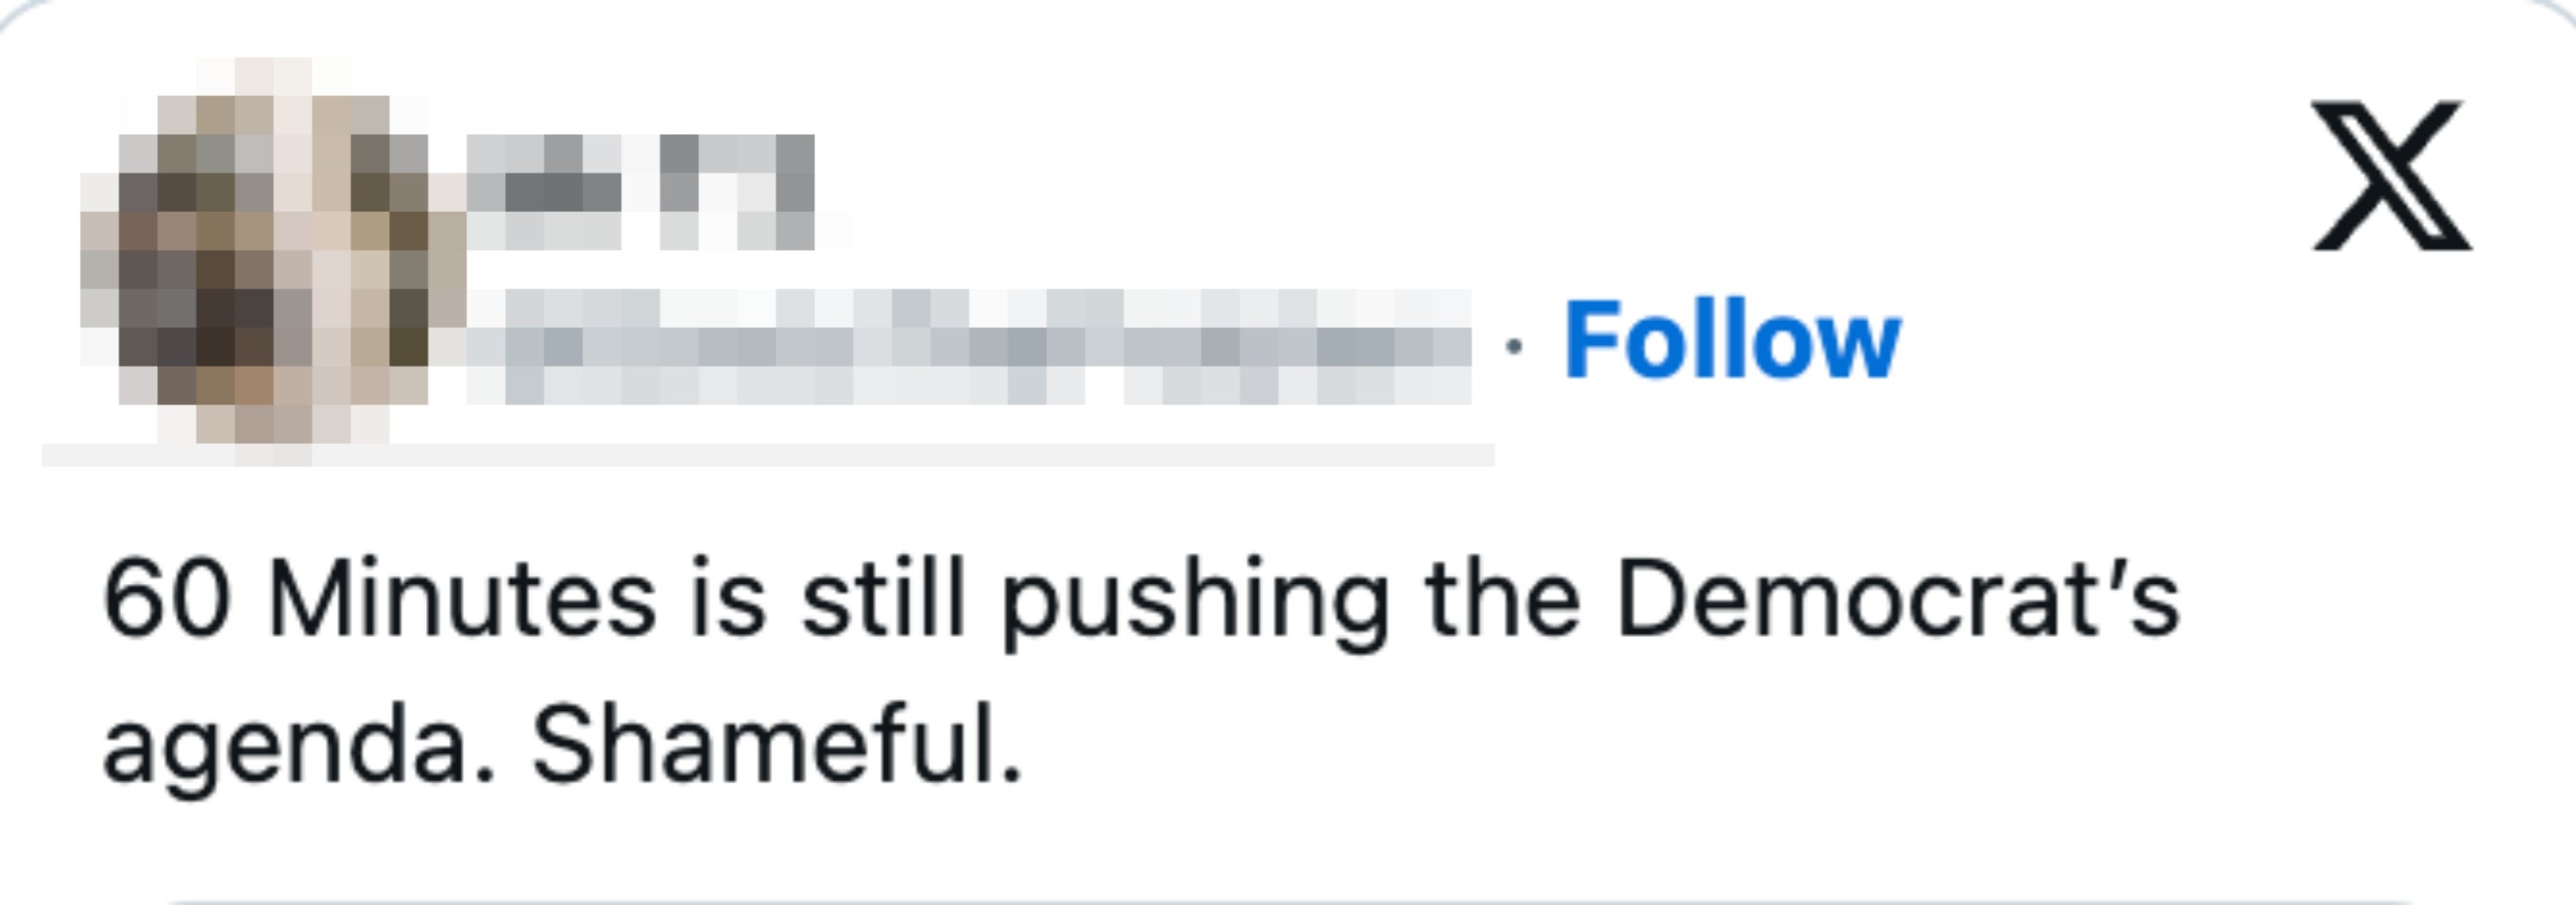The image size is (2576, 905).
Task: Click the divider line at the card bottom
Action: pos(1288,901)
